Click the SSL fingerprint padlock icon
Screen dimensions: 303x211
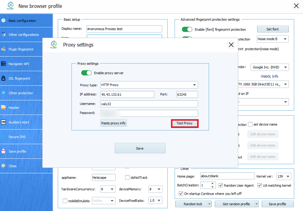tap(3, 78)
